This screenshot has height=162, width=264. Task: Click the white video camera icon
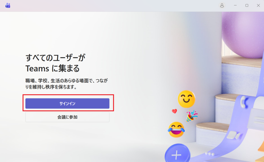234,135
